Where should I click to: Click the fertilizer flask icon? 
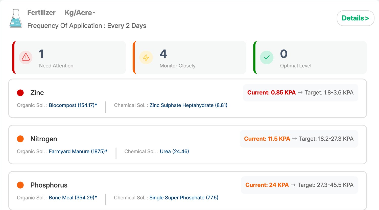pos(16,18)
